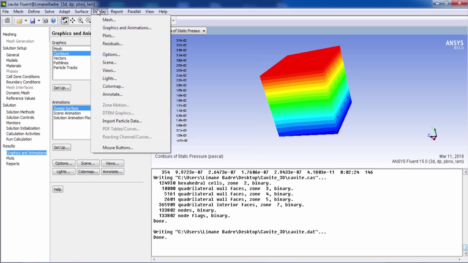Click the camera save-picture toolbar icon
468x263 pixels.
pos(45,21)
